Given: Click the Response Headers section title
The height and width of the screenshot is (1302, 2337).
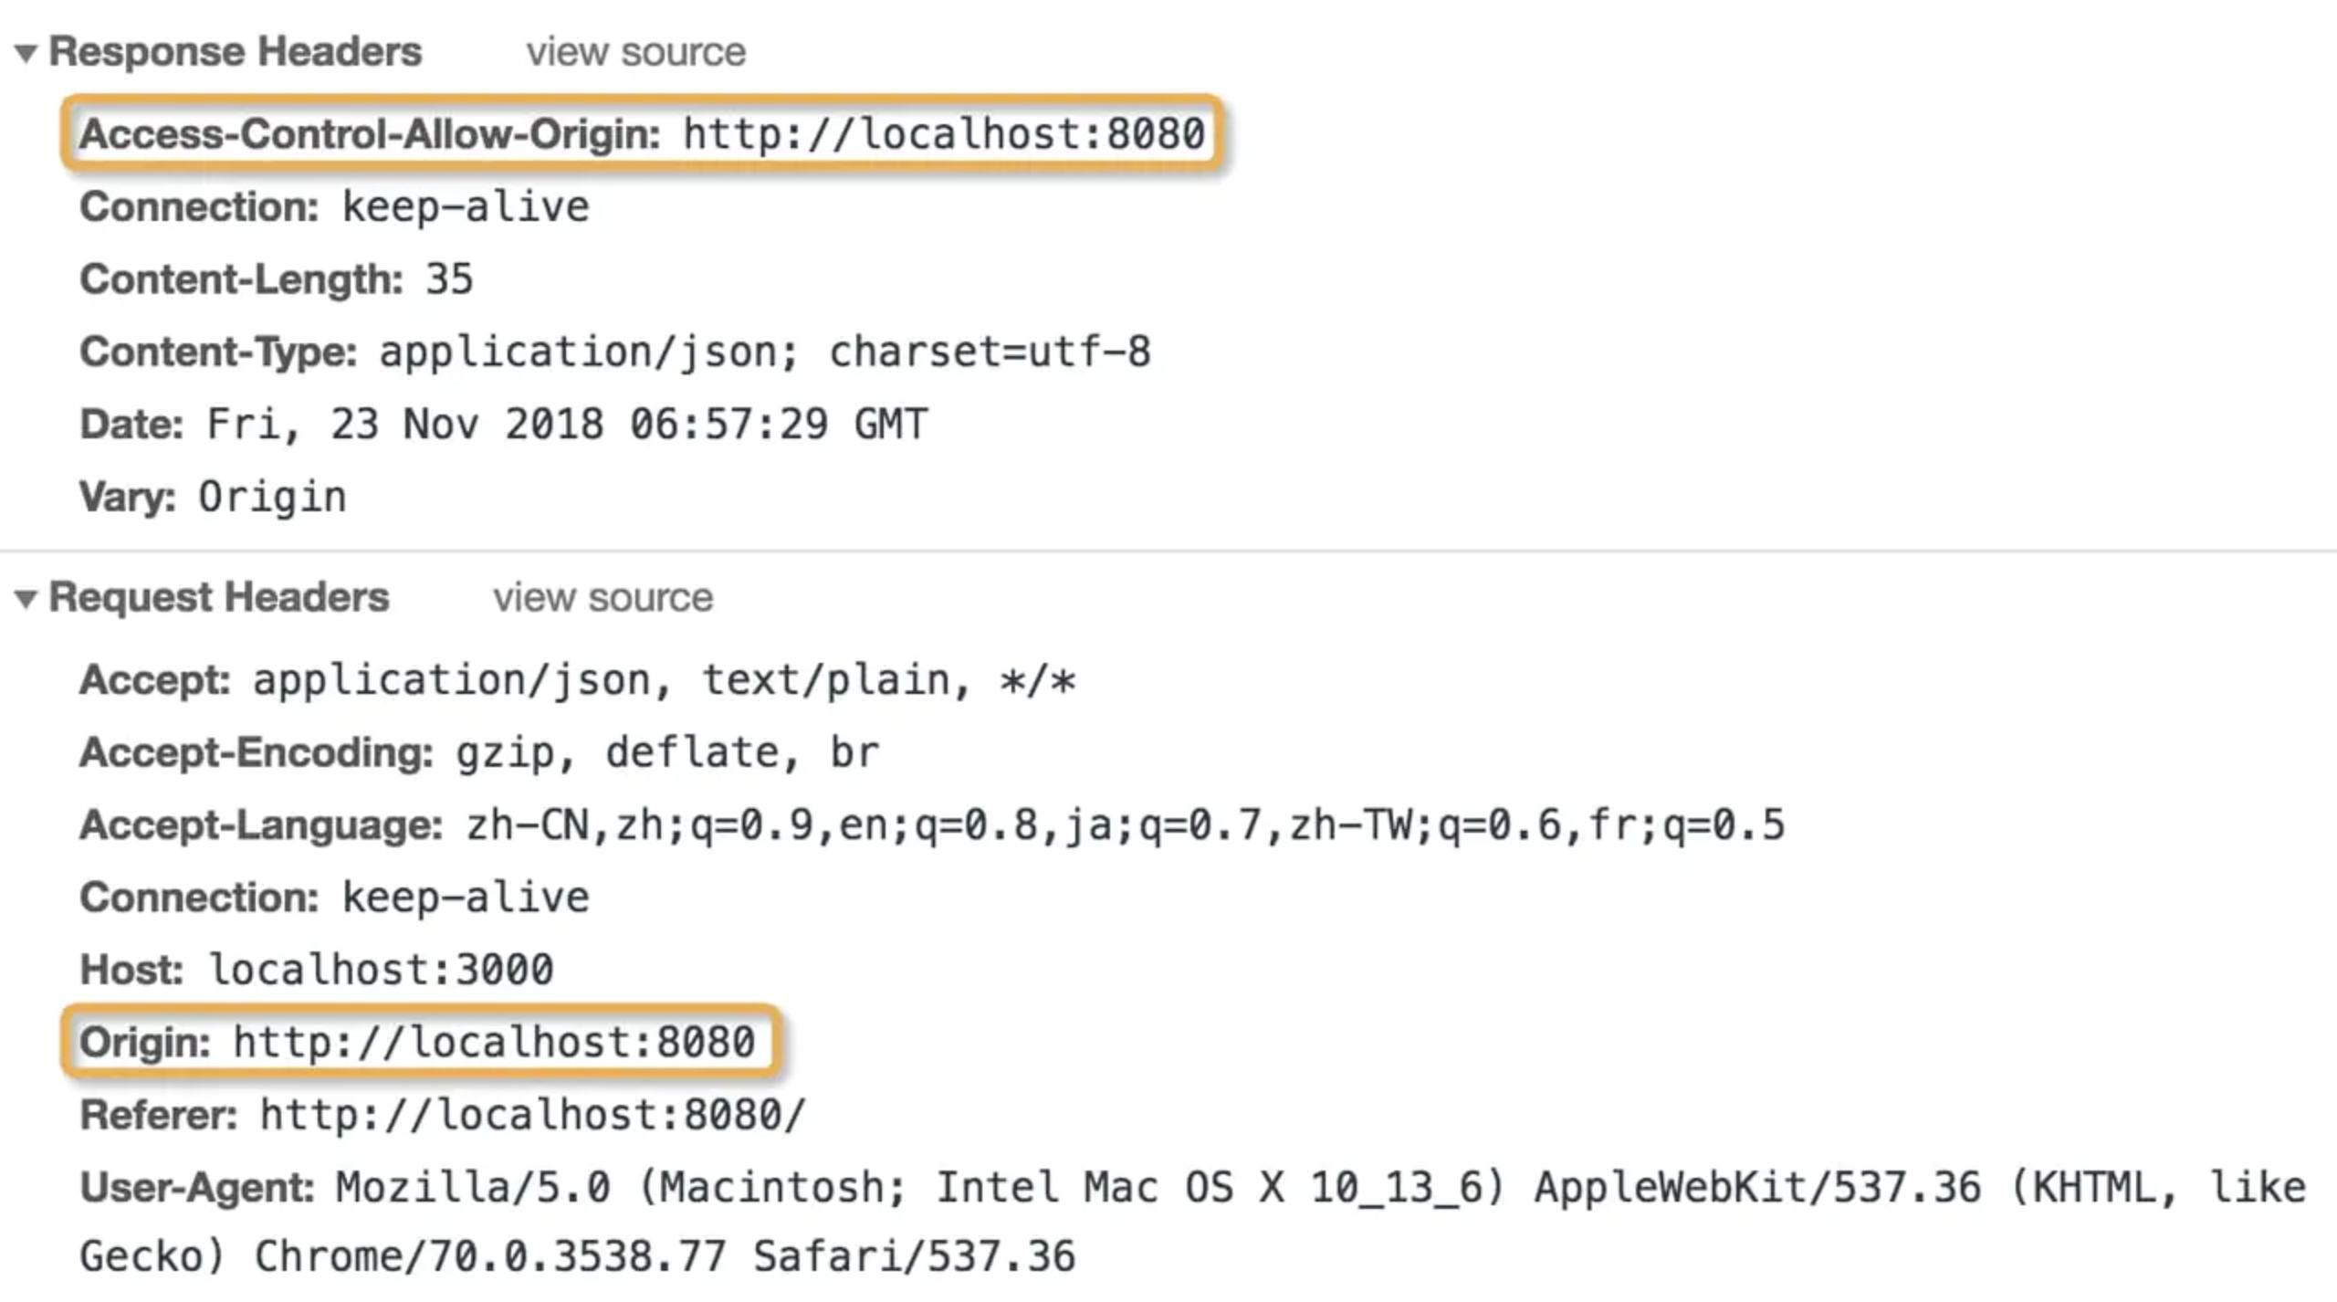Looking at the screenshot, I should pyautogui.click(x=236, y=51).
